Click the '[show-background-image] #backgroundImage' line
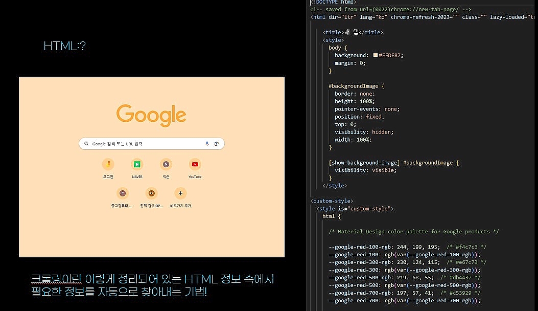This screenshot has height=311, width=538. click(393, 163)
